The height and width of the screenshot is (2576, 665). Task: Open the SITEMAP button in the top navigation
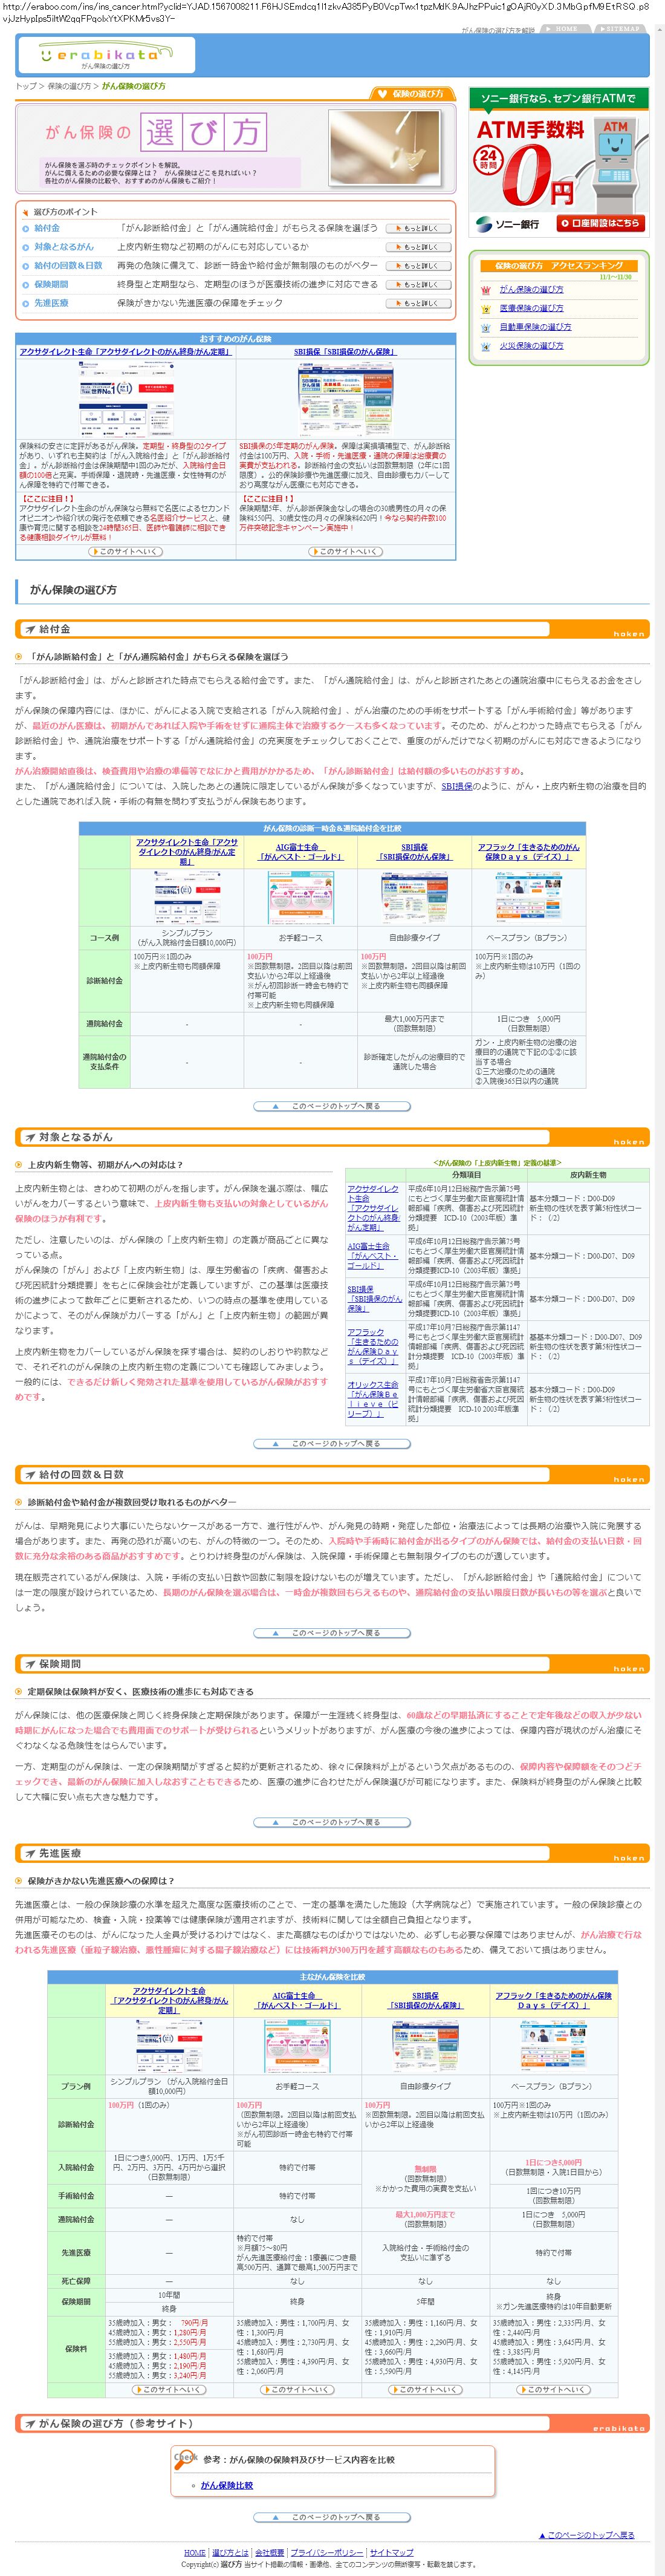coord(621,29)
